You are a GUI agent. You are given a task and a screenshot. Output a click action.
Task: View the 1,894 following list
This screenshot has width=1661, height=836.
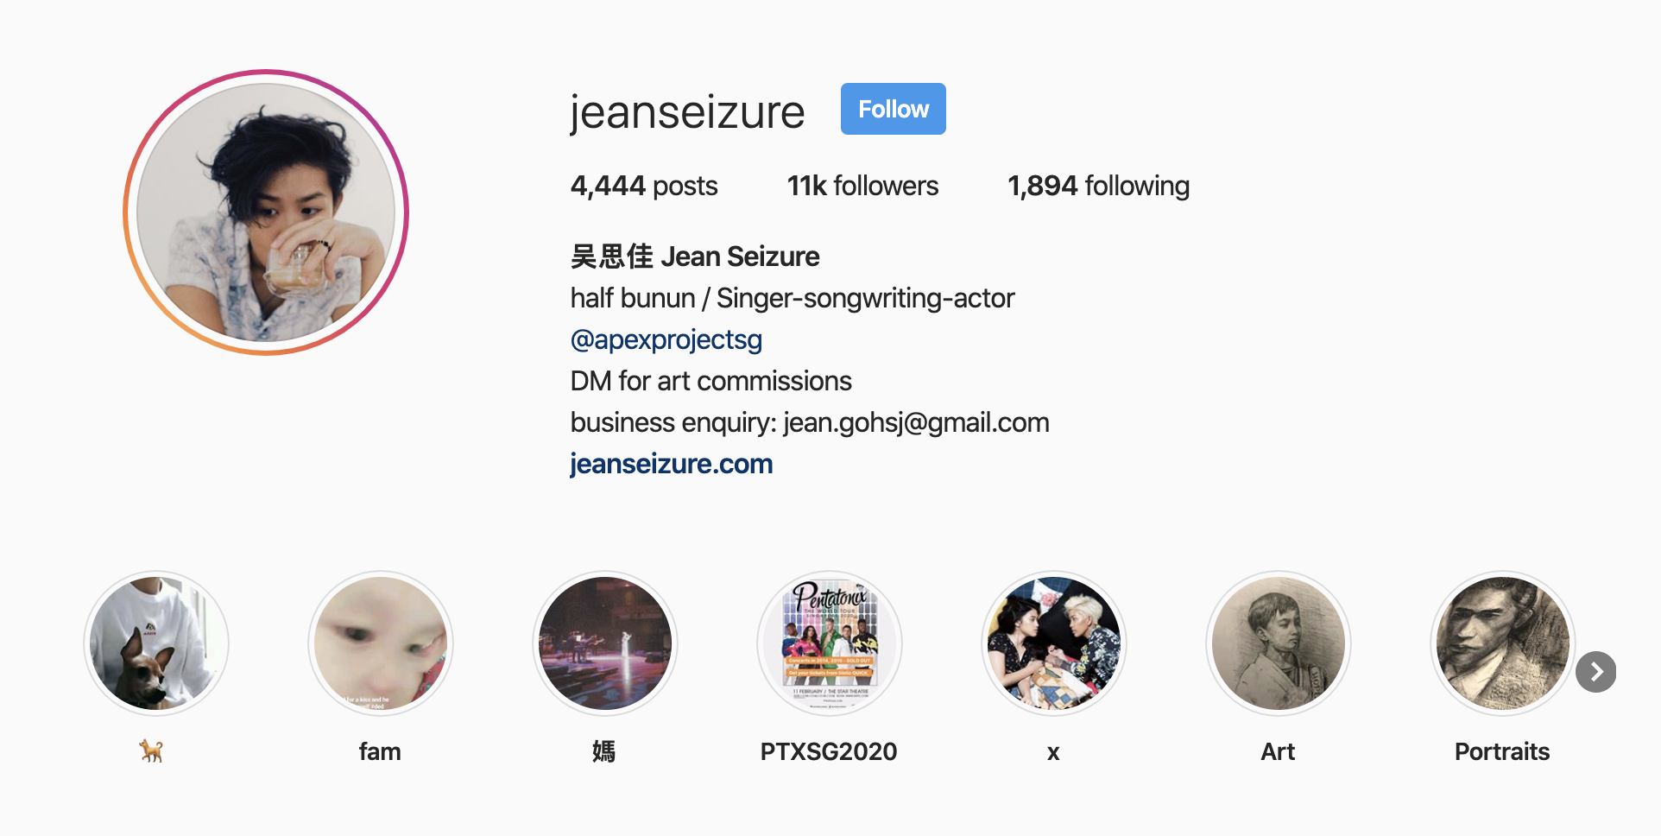tap(1099, 186)
